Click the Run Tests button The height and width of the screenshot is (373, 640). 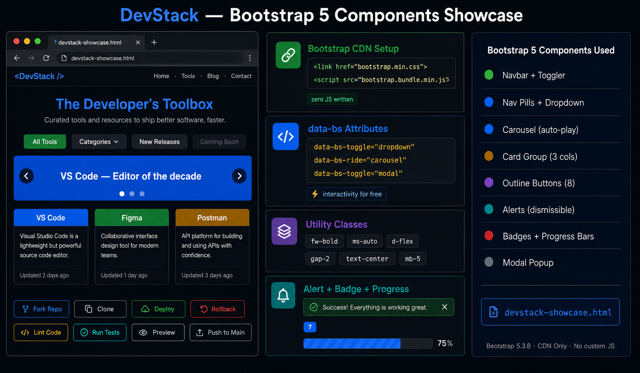coord(100,333)
